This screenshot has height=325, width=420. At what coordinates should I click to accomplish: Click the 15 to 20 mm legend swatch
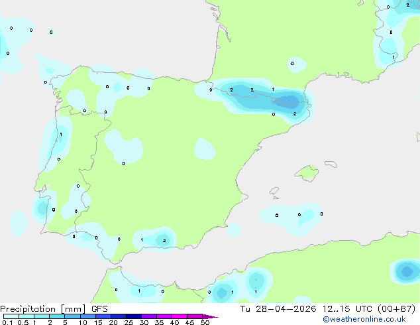tap(103, 316)
